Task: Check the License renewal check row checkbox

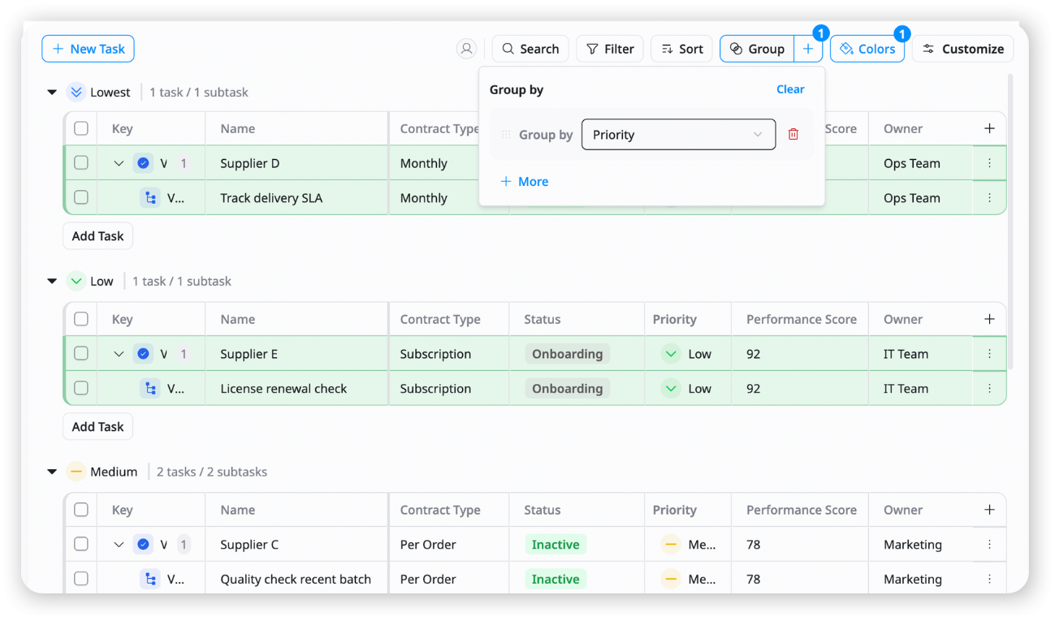Action: pyautogui.click(x=81, y=388)
